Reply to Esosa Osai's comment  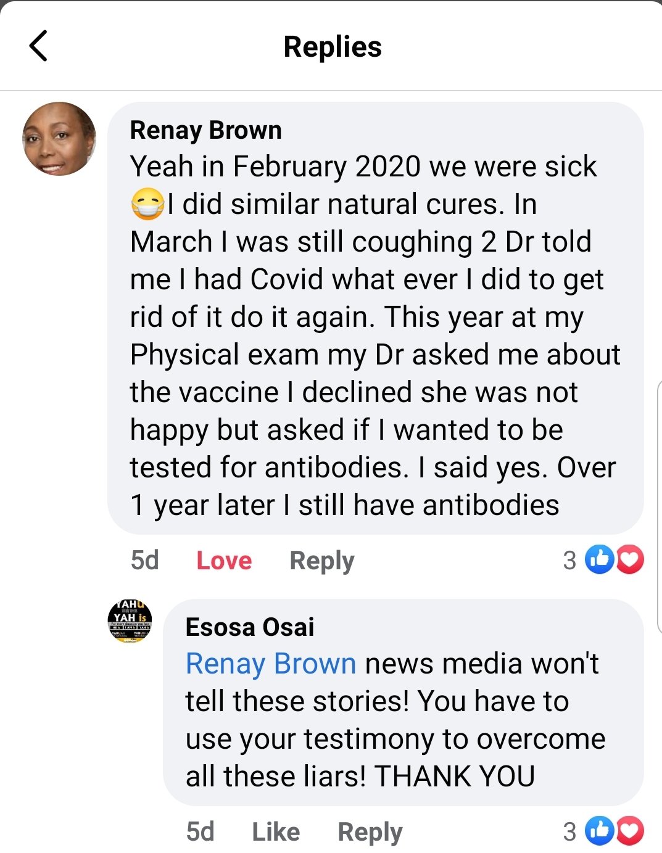coord(370,832)
